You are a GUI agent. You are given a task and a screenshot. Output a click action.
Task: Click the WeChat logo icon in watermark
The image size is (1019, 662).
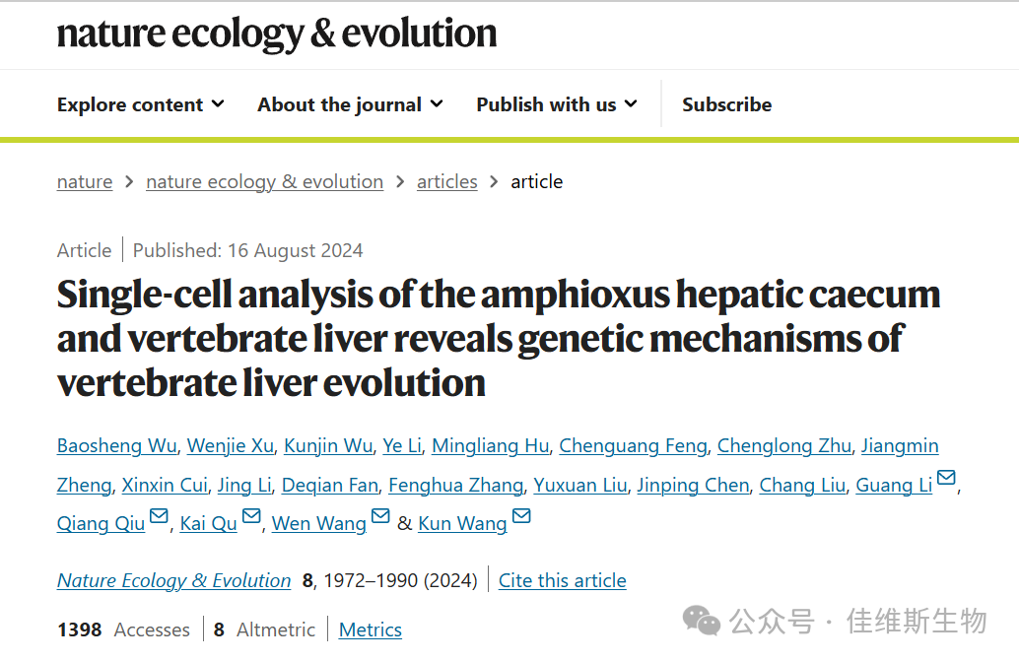tap(703, 621)
